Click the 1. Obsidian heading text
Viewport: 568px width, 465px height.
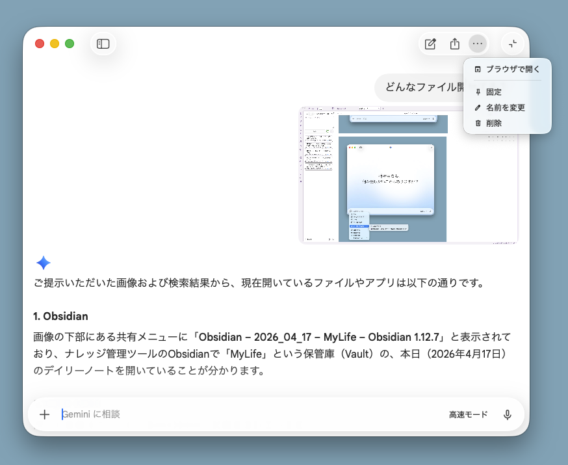tap(60, 316)
